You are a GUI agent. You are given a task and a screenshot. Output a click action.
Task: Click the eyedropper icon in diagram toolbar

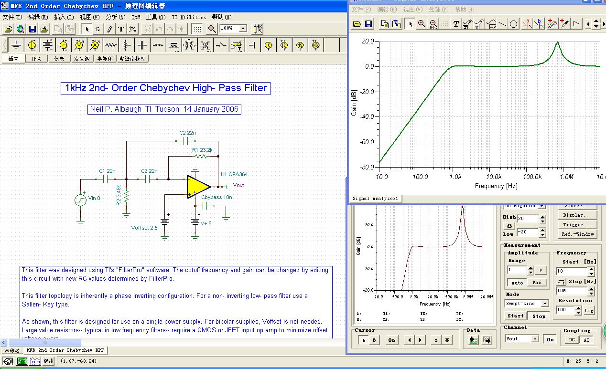564,23
